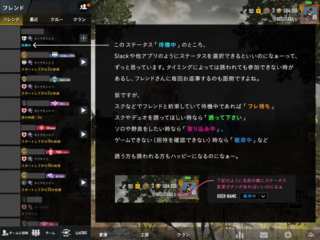Spectate the ダイヤモンドV friend started 19 minutes ago
Image resolution: width=320 pixels, height=240 pixels.
pyautogui.click(x=83, y=134)
